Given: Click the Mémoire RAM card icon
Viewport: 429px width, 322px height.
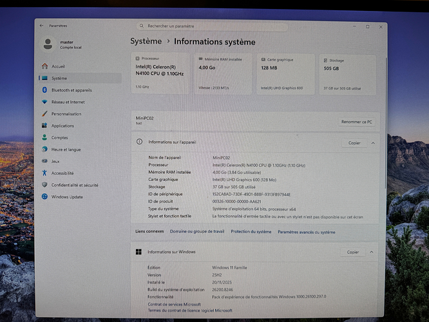Looking at the screenshot, I should point(200,59).
